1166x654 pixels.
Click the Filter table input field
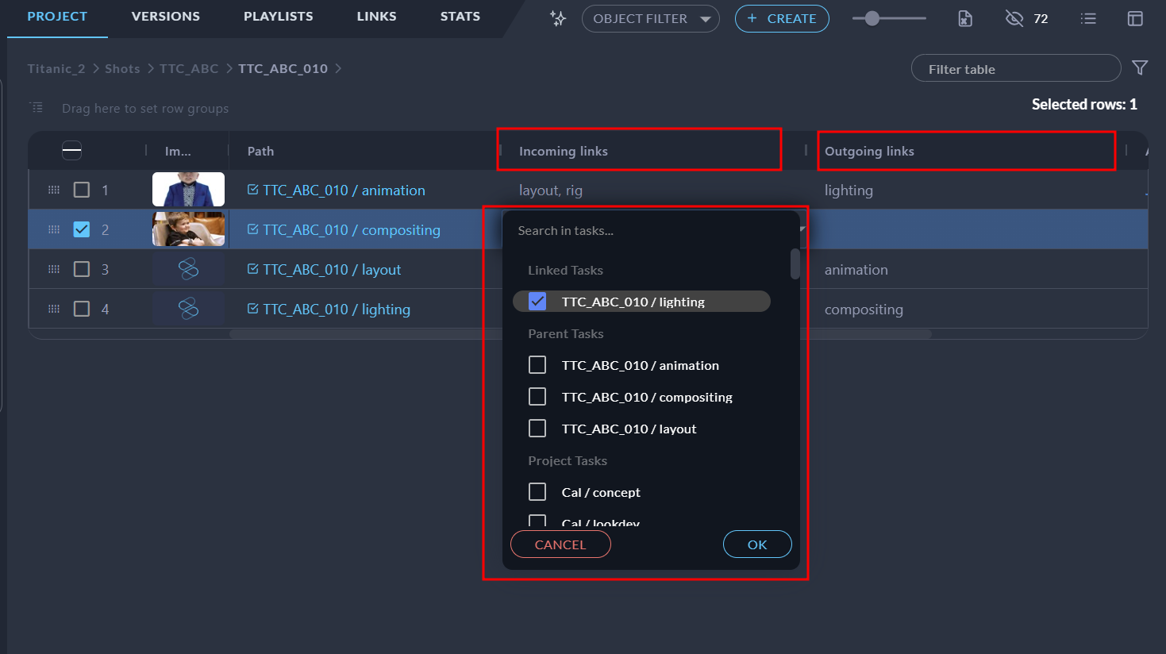click(x=1016, y=69)
